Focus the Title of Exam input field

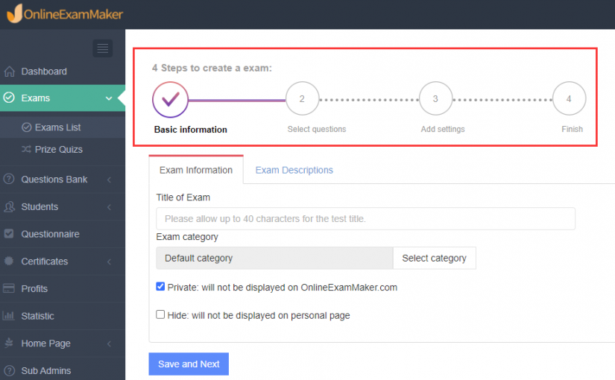[365, 219]
